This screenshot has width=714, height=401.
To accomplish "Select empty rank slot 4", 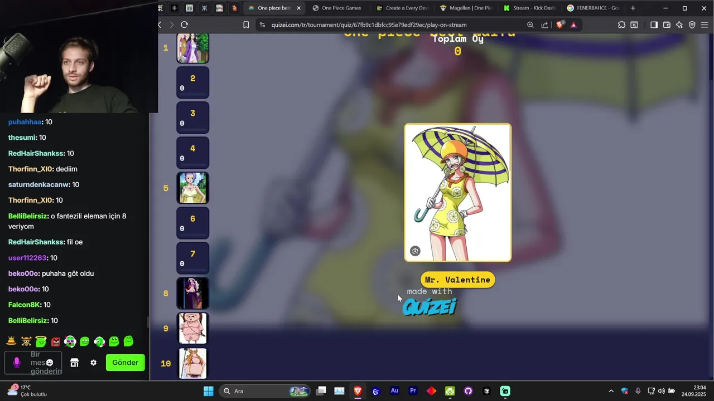I will pyautogui.click(x=193, y=153).
